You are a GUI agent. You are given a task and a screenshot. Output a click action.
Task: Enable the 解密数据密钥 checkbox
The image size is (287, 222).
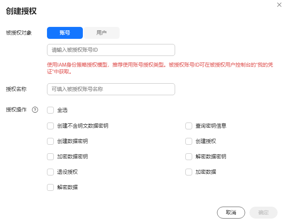pyautogui.click(x=189, y=157)
